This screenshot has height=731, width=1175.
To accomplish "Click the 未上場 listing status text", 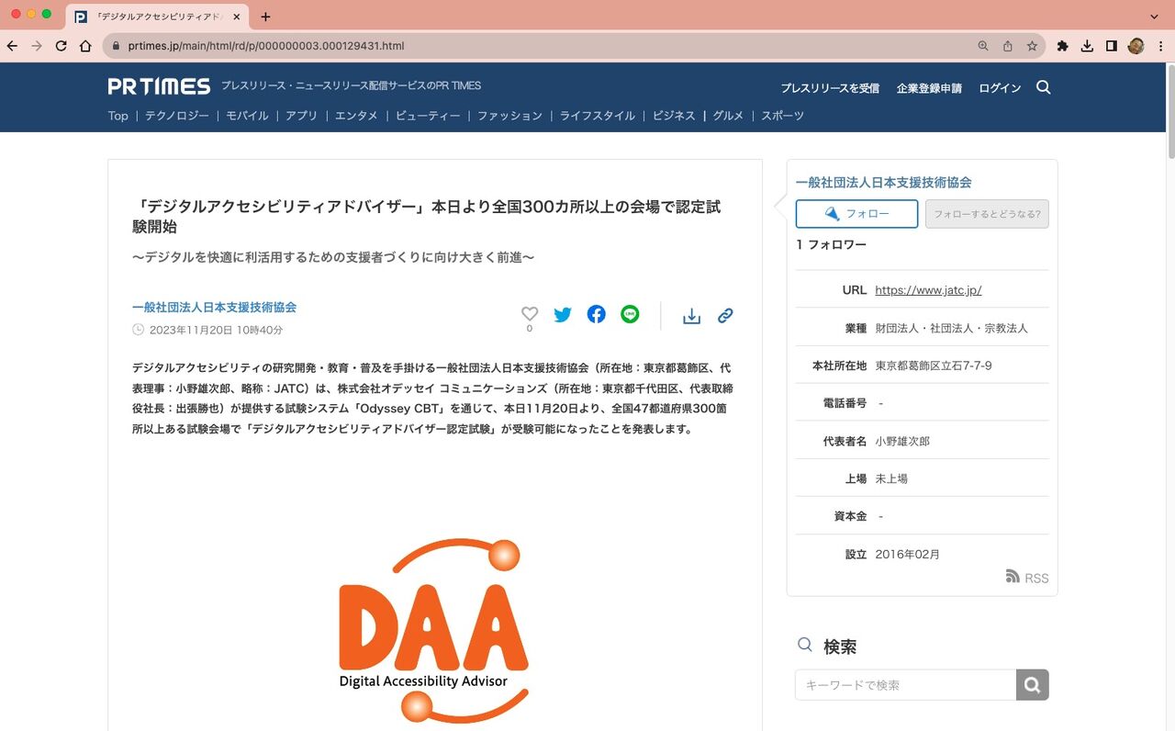I will coord(891,479).
